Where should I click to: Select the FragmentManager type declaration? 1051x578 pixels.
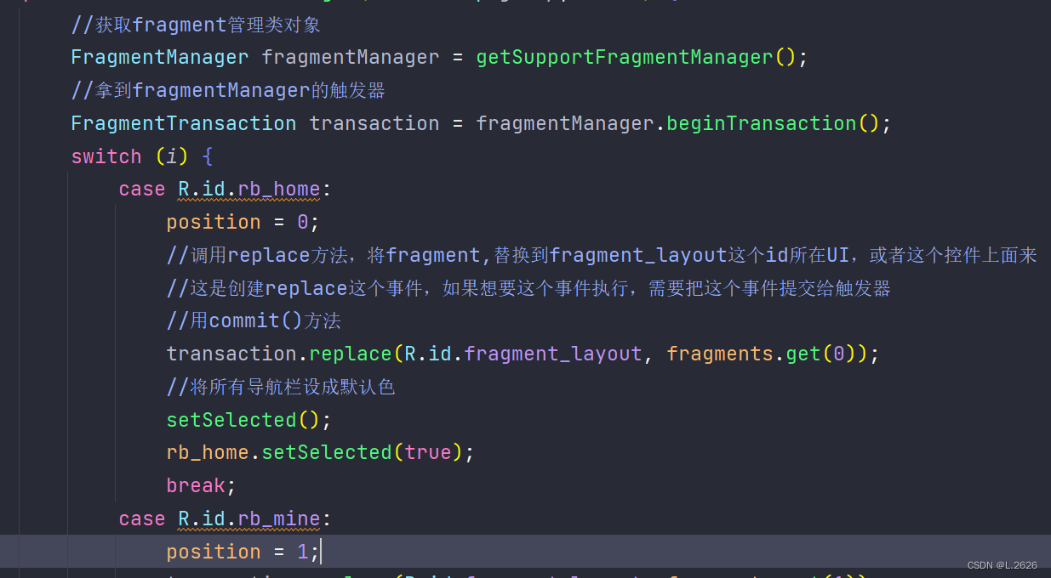click(158, 57)
